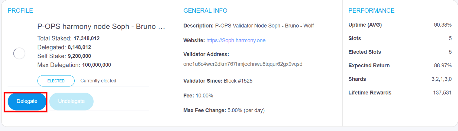Viewport: 458px width, 131px height.
Task: Click the Currently elected status text
Action: (x=98, y=81)
